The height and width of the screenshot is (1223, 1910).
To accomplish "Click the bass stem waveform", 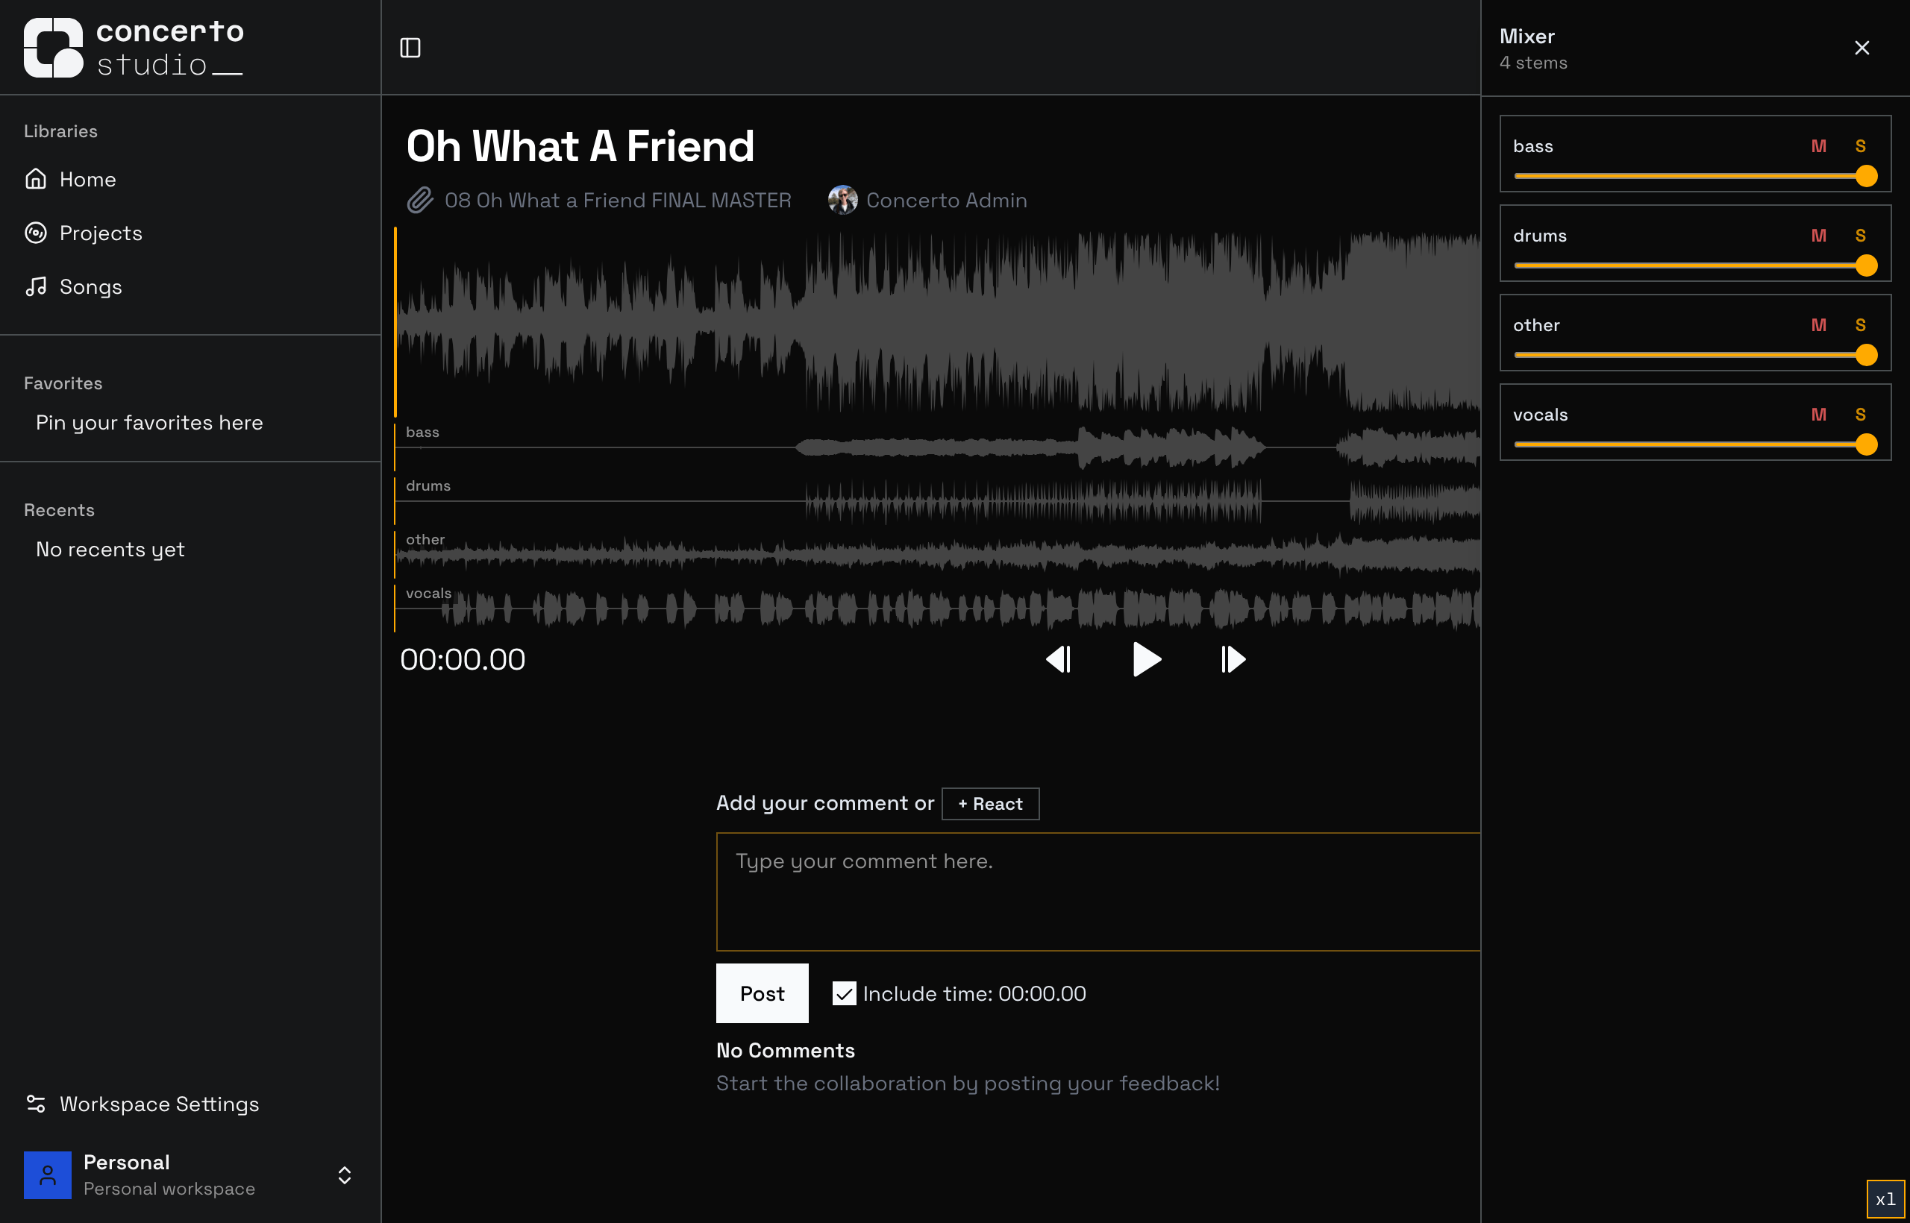I will pos(938,447).
